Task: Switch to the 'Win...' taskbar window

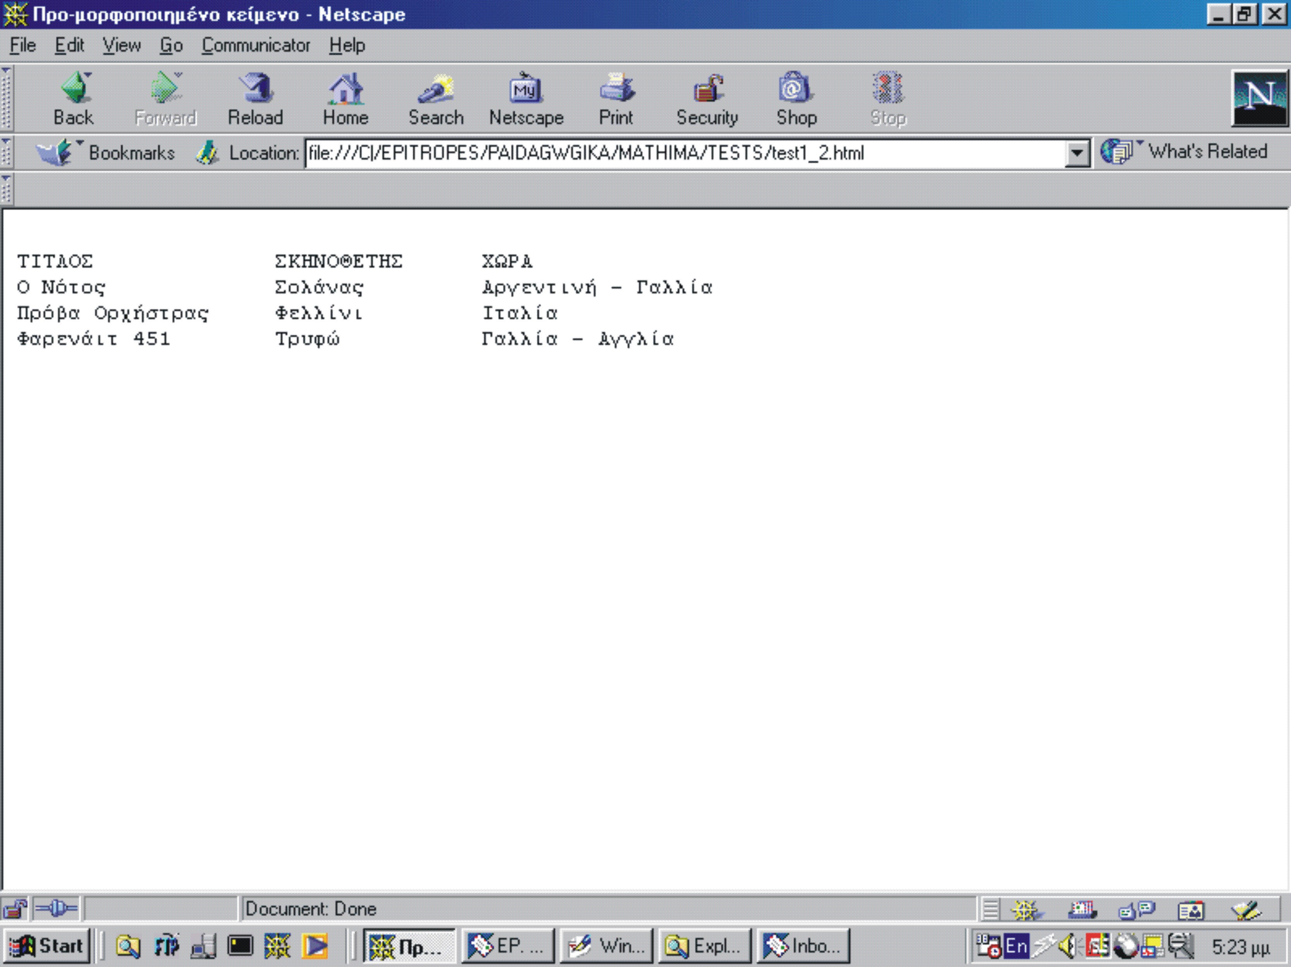Action: [x=607, y=946]
